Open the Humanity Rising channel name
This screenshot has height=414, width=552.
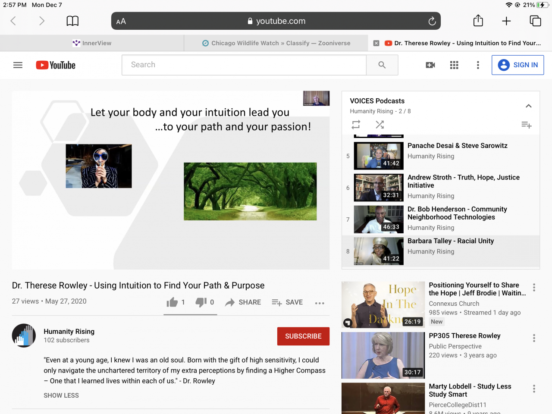pos(69,331)
